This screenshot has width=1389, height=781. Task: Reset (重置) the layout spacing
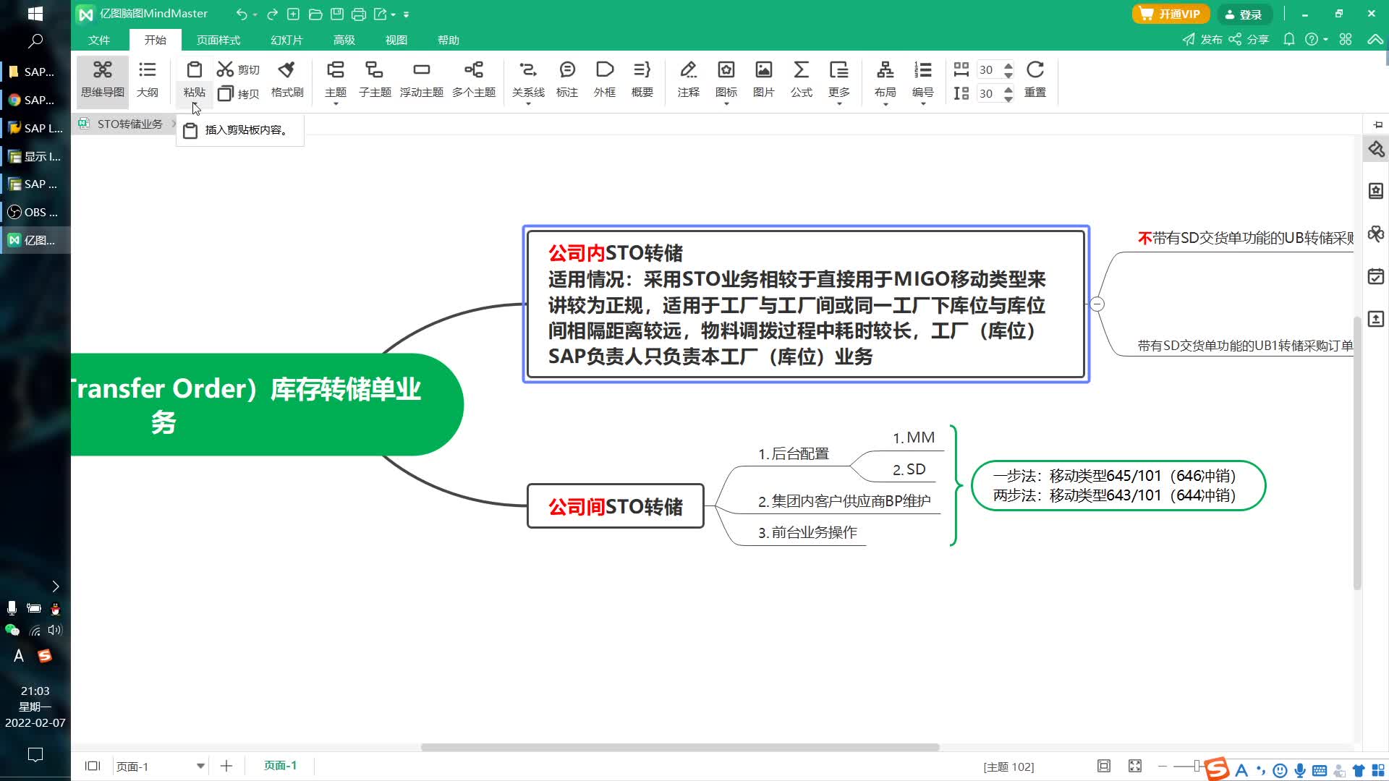click(1035, 80)
